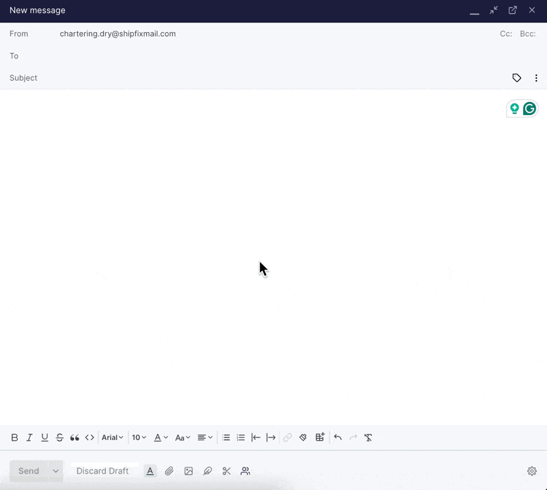The height and width of the screenshot is (490, 547).
Task: Insert an image into the email body
Action: click(x=189, y=471)
